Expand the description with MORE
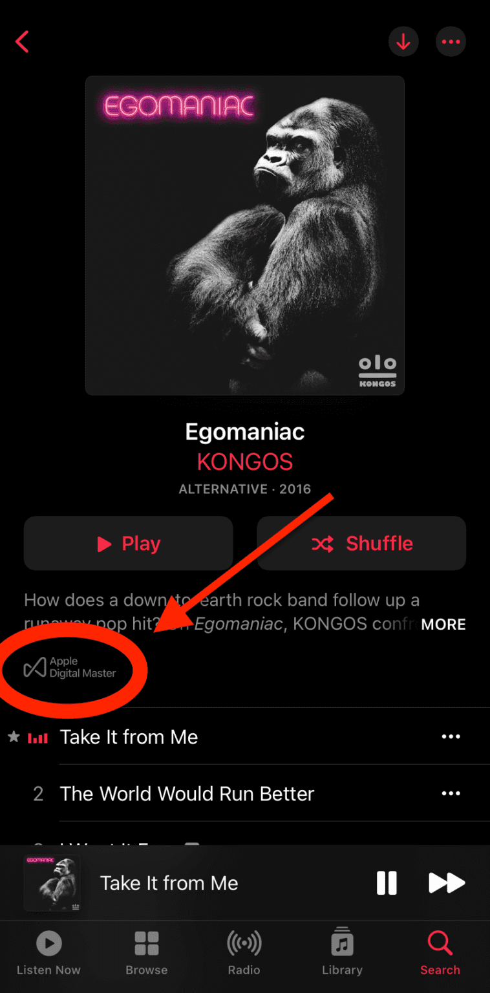The width and height of the screenshot is (490, 993). 443,625
